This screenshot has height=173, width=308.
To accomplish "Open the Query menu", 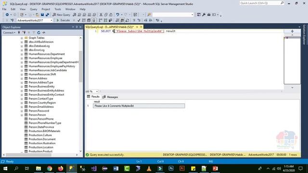I will point(33,9).
